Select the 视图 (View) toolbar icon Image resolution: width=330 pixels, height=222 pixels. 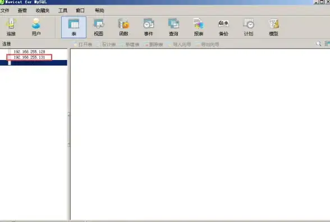point(99,27)
